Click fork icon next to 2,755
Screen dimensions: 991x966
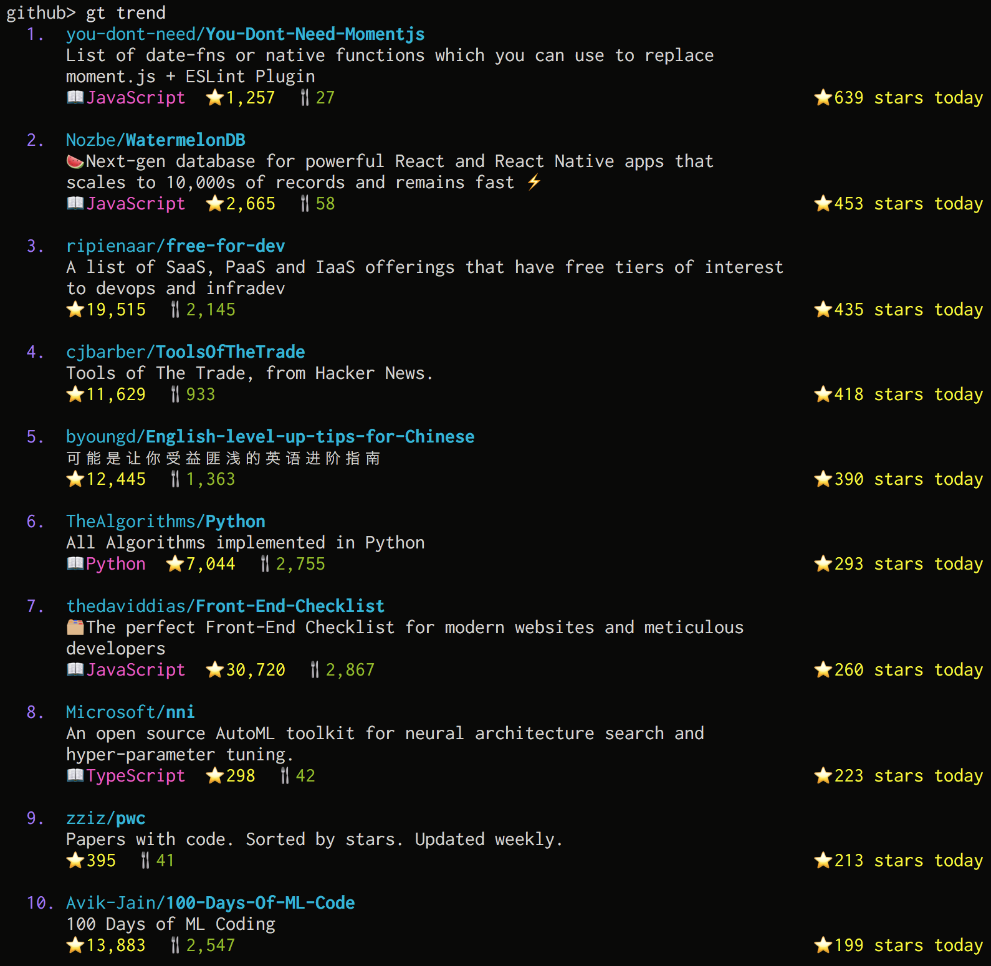coord(265,563)
